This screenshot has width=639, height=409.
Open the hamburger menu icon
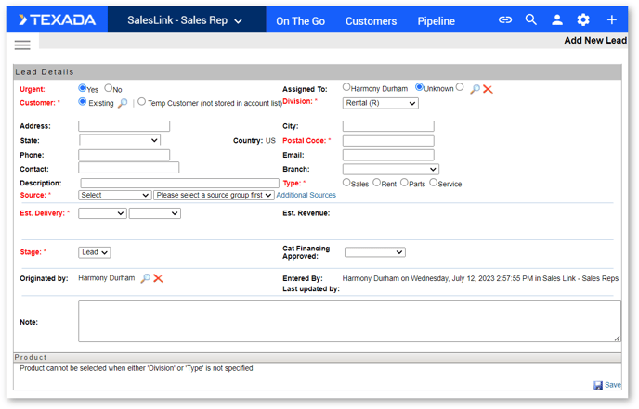pyautogui.click(x=22, y=45)
